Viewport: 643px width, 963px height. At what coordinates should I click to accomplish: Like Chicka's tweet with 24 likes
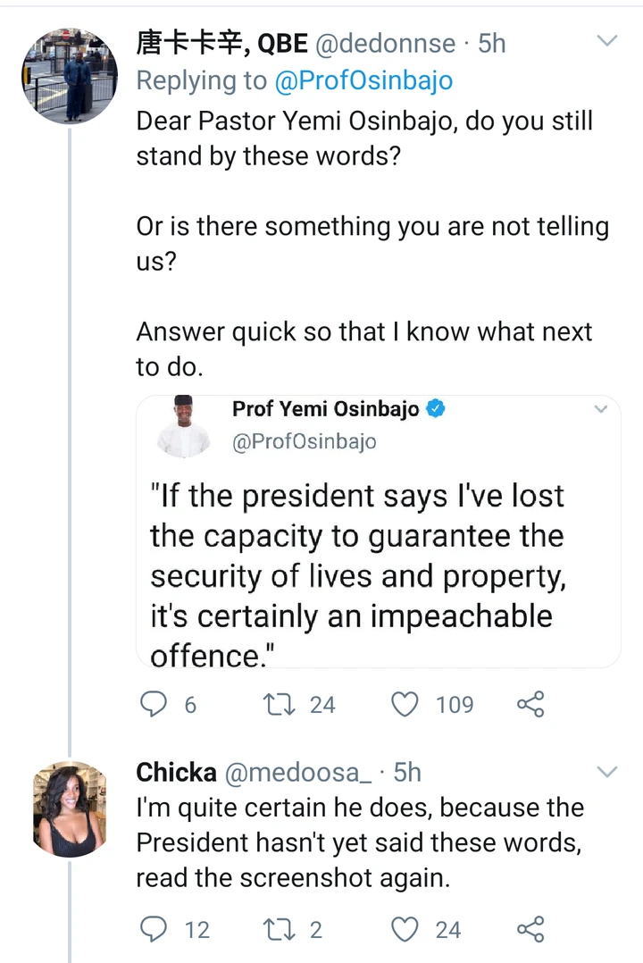pos(405,929)
